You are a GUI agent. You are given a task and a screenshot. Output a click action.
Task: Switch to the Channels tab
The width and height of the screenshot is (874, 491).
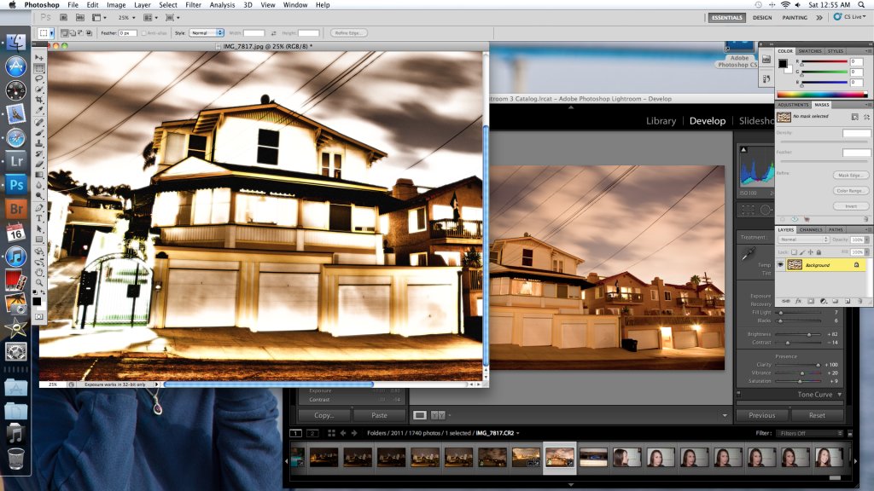[811, 230]
